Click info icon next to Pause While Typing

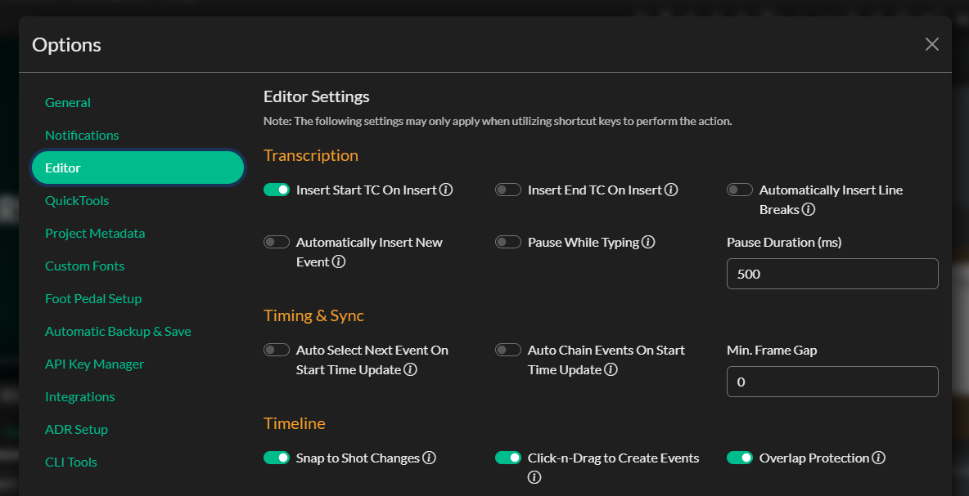(x=648, y=243)
